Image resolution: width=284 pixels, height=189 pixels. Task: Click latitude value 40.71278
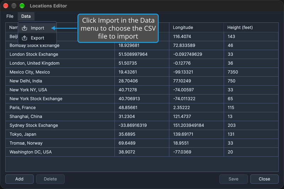point(128,90)
